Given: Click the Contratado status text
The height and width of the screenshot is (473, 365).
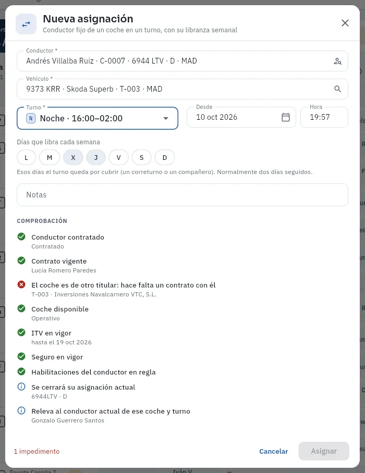Looking at the screenshot, I should tap(47, 246).
